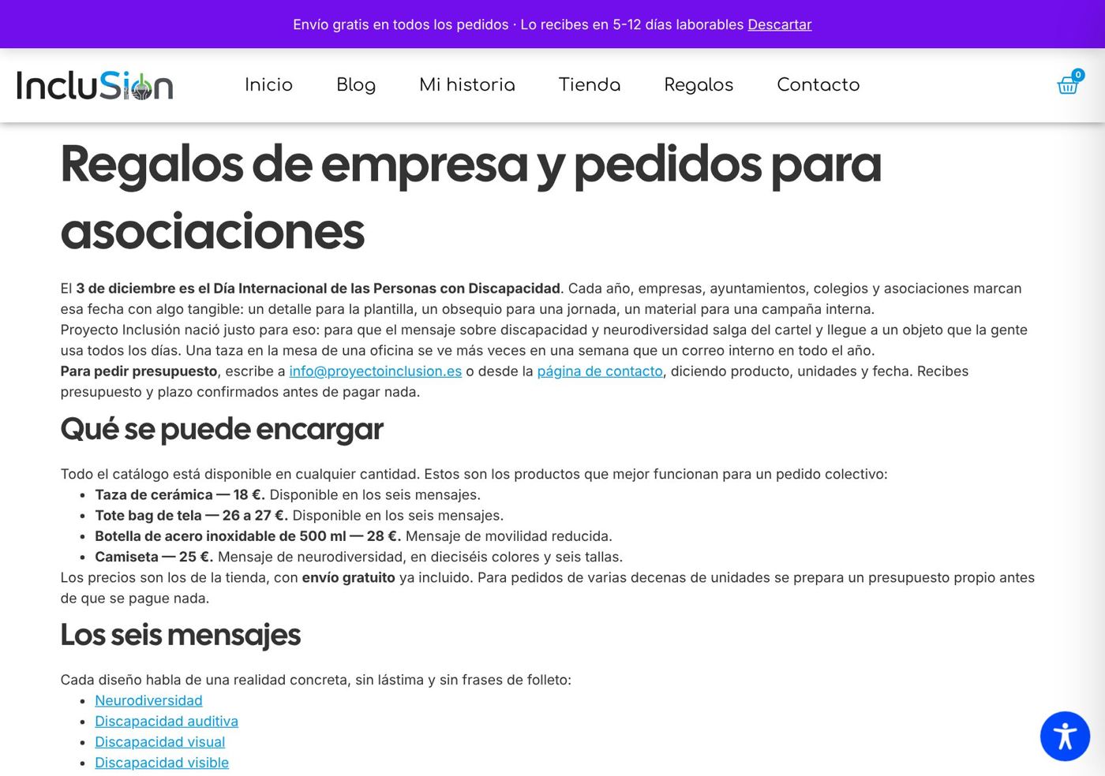Open the accessibility options widget
Image resolution: width=1105 pixels, height=776 pixels.
1065,736
